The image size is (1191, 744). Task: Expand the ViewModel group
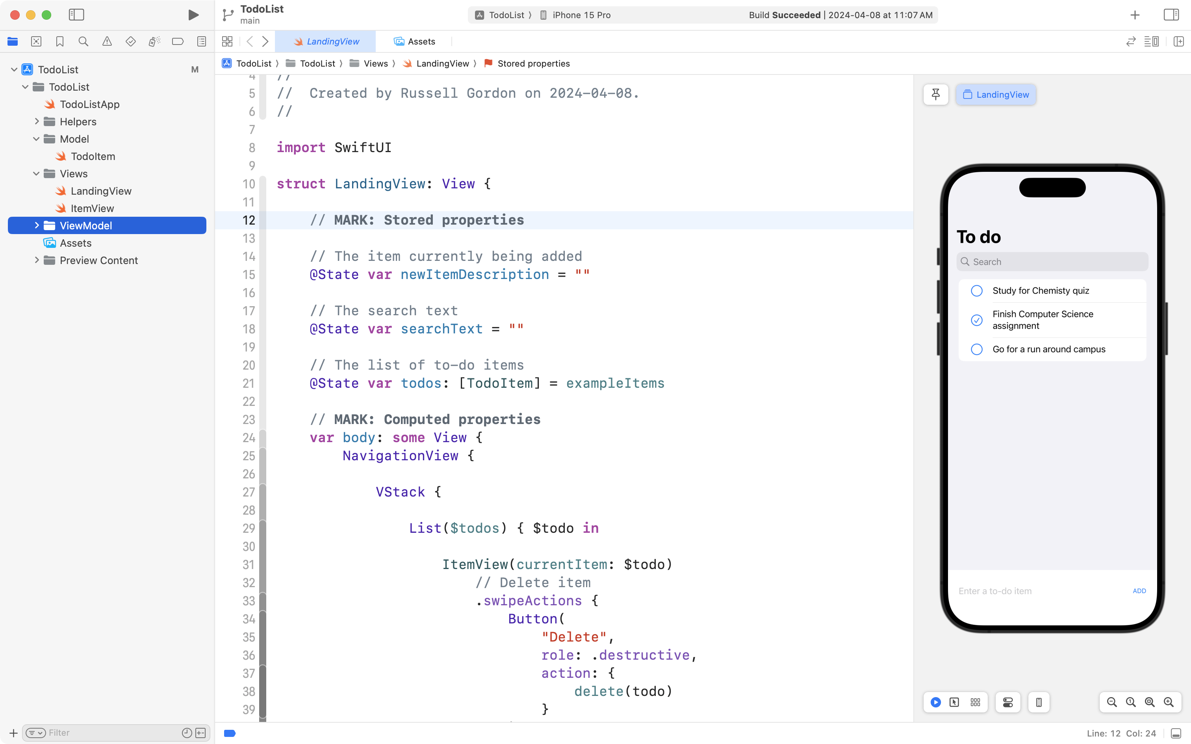click(x=37, y=225)
